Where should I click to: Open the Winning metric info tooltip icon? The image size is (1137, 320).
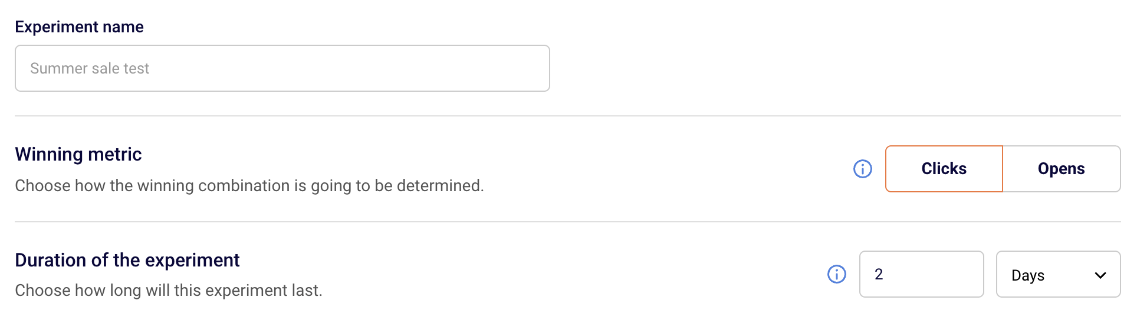click(x=863, y=169)
